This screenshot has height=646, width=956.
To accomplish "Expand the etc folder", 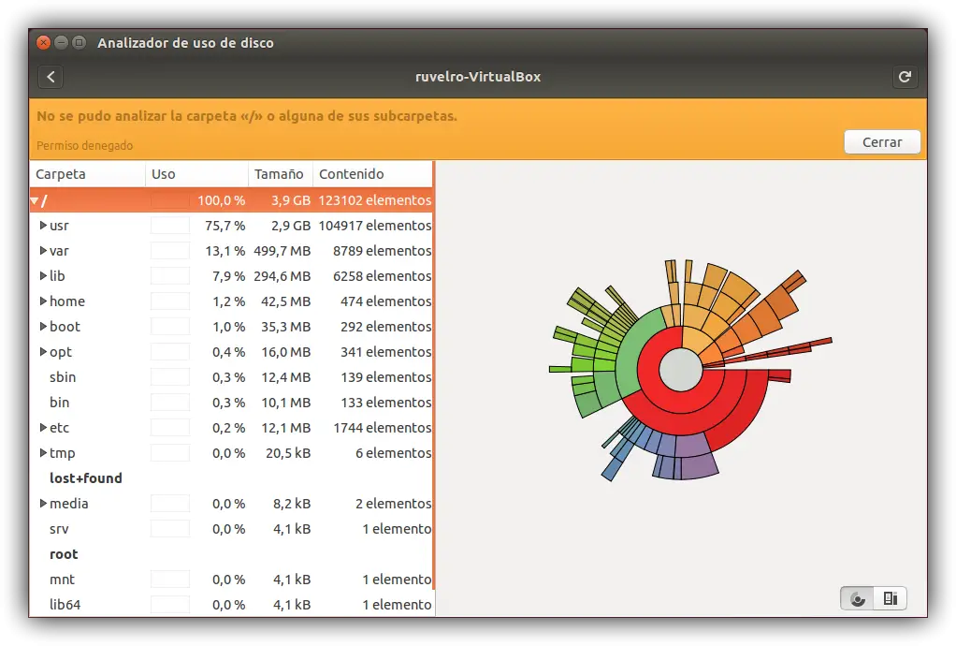I will click(x=43, y=428).
